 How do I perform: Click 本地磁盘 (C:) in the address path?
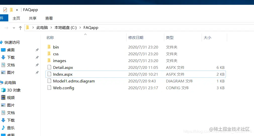(x=66, y=28)
